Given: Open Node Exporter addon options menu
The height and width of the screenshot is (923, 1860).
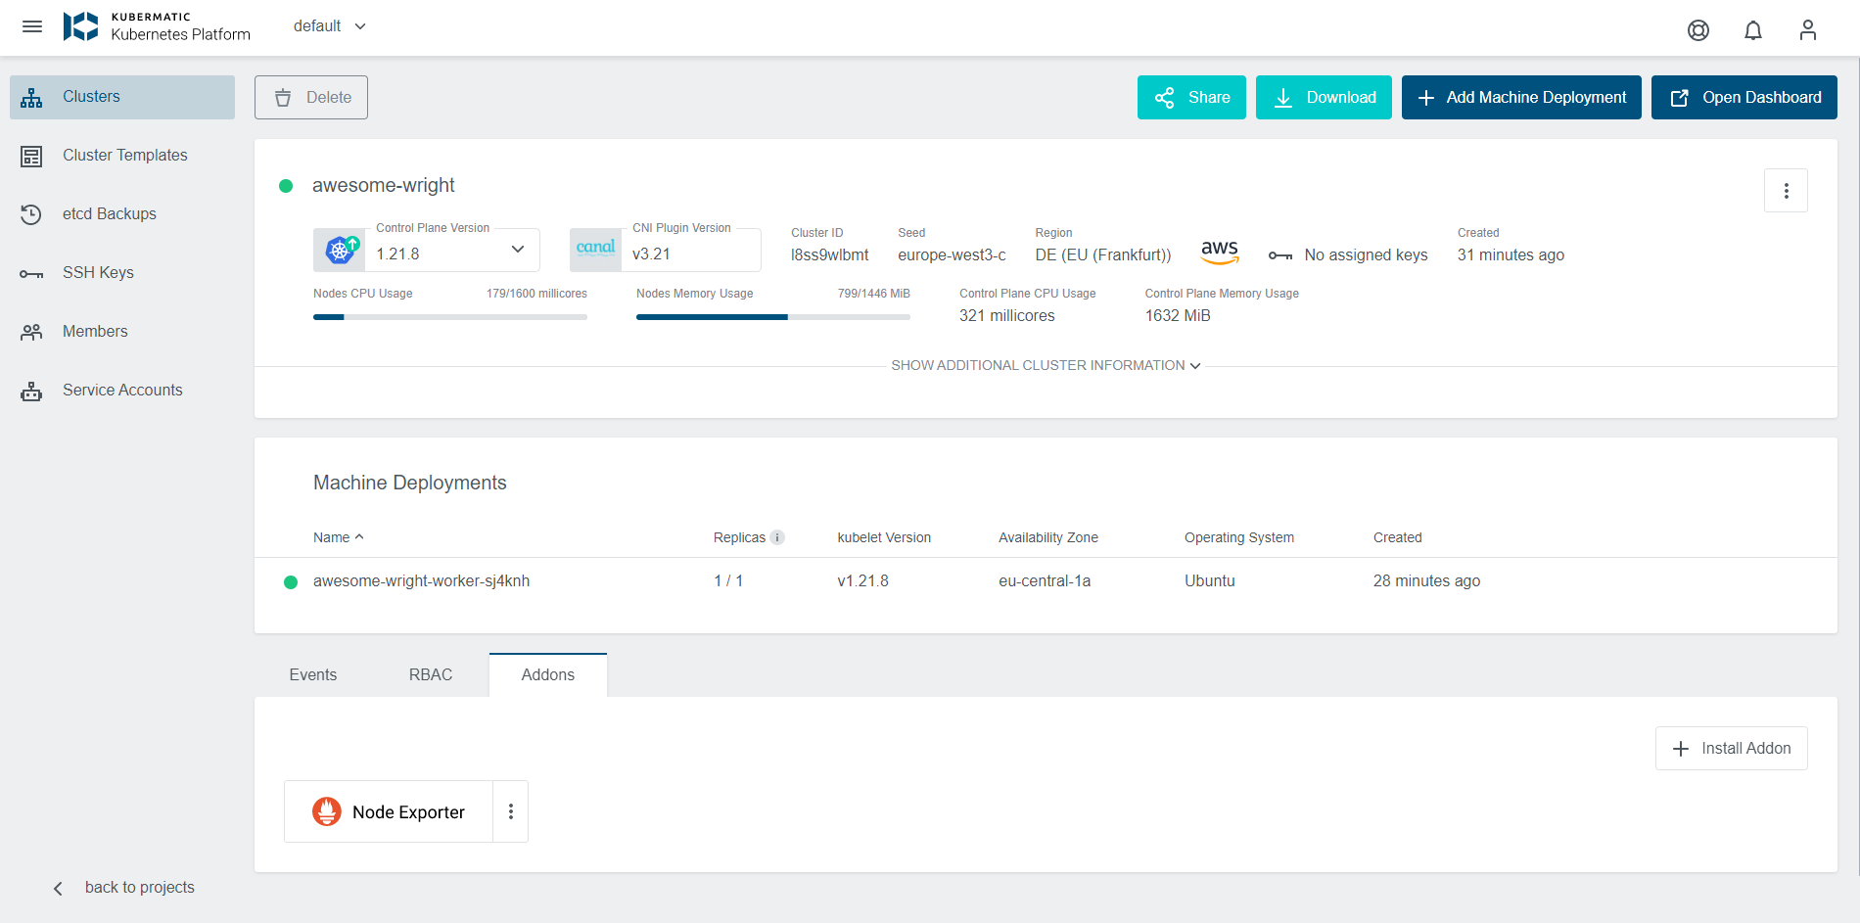Looking at the screenshot, I should tap(510, 811).
